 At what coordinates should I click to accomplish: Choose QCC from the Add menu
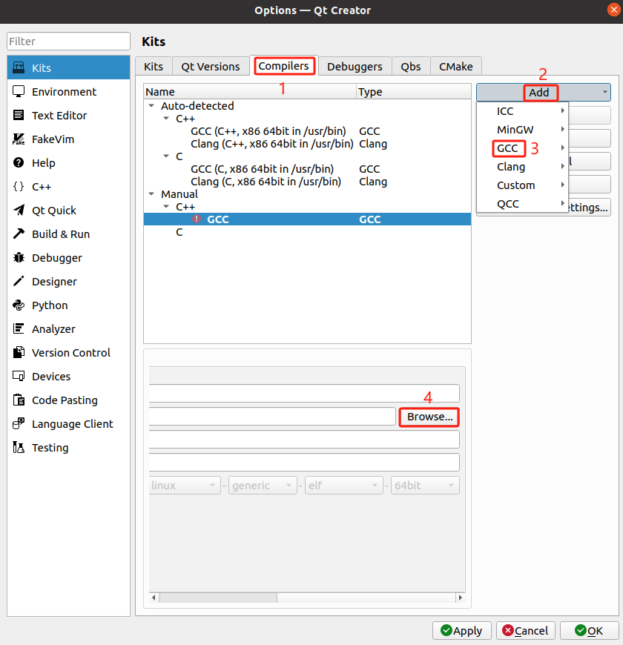click(523, 204)
